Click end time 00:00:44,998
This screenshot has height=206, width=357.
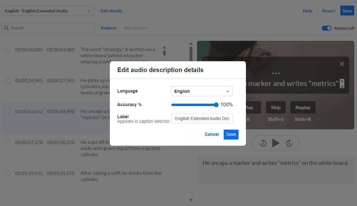pos(61,112)
